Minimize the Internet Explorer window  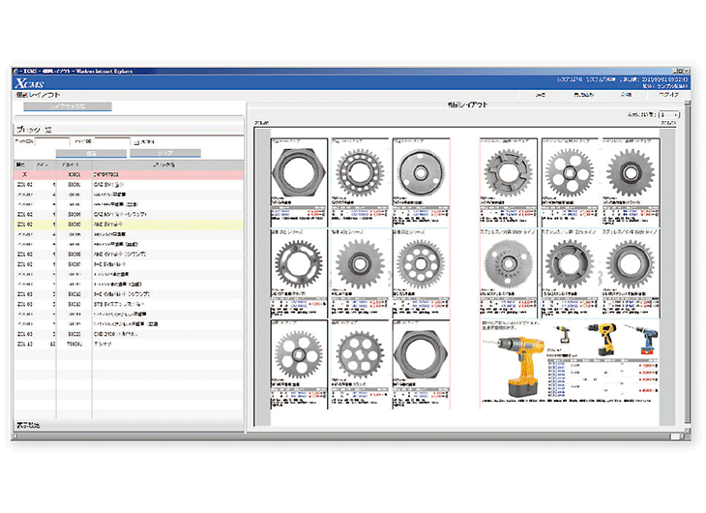tap(675, 71)
